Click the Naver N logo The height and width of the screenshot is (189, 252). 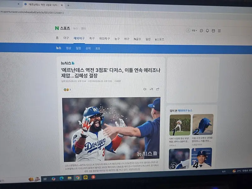[57, 28]
